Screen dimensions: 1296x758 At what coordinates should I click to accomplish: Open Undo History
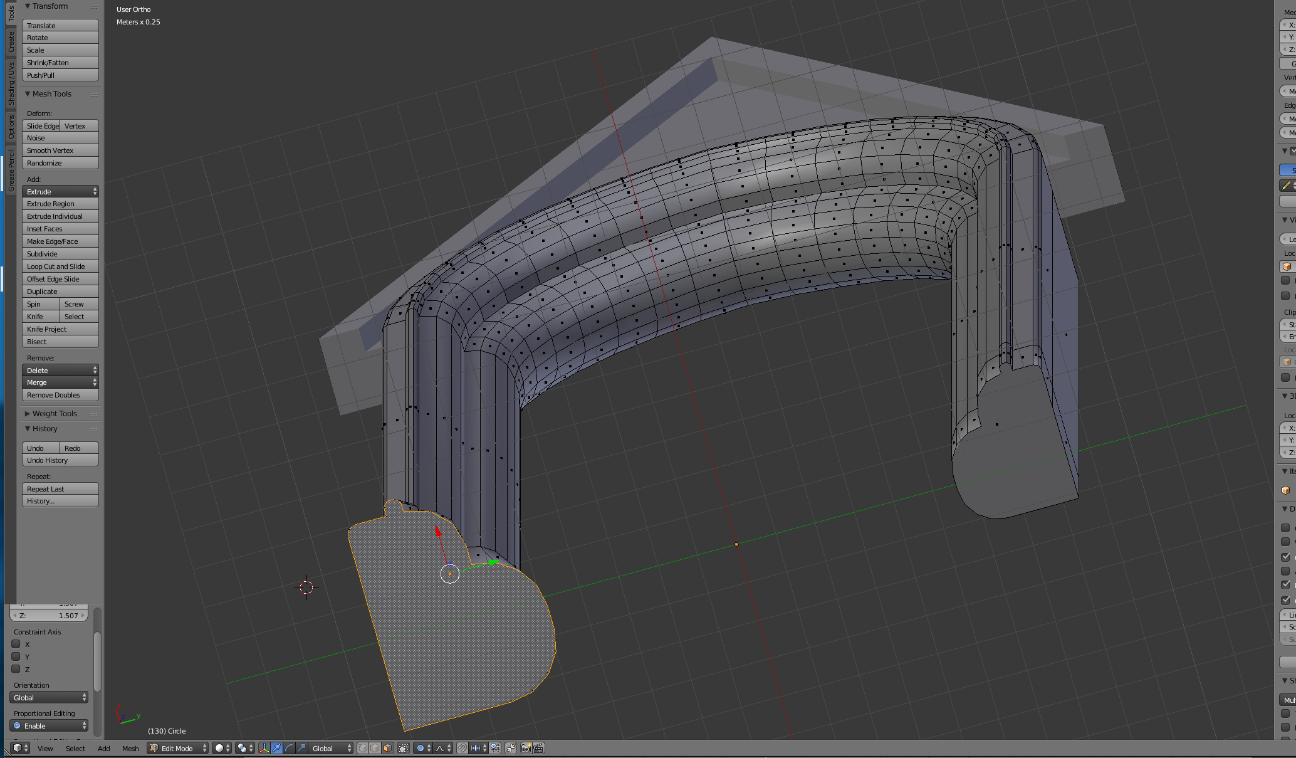(x=61, y=460)
